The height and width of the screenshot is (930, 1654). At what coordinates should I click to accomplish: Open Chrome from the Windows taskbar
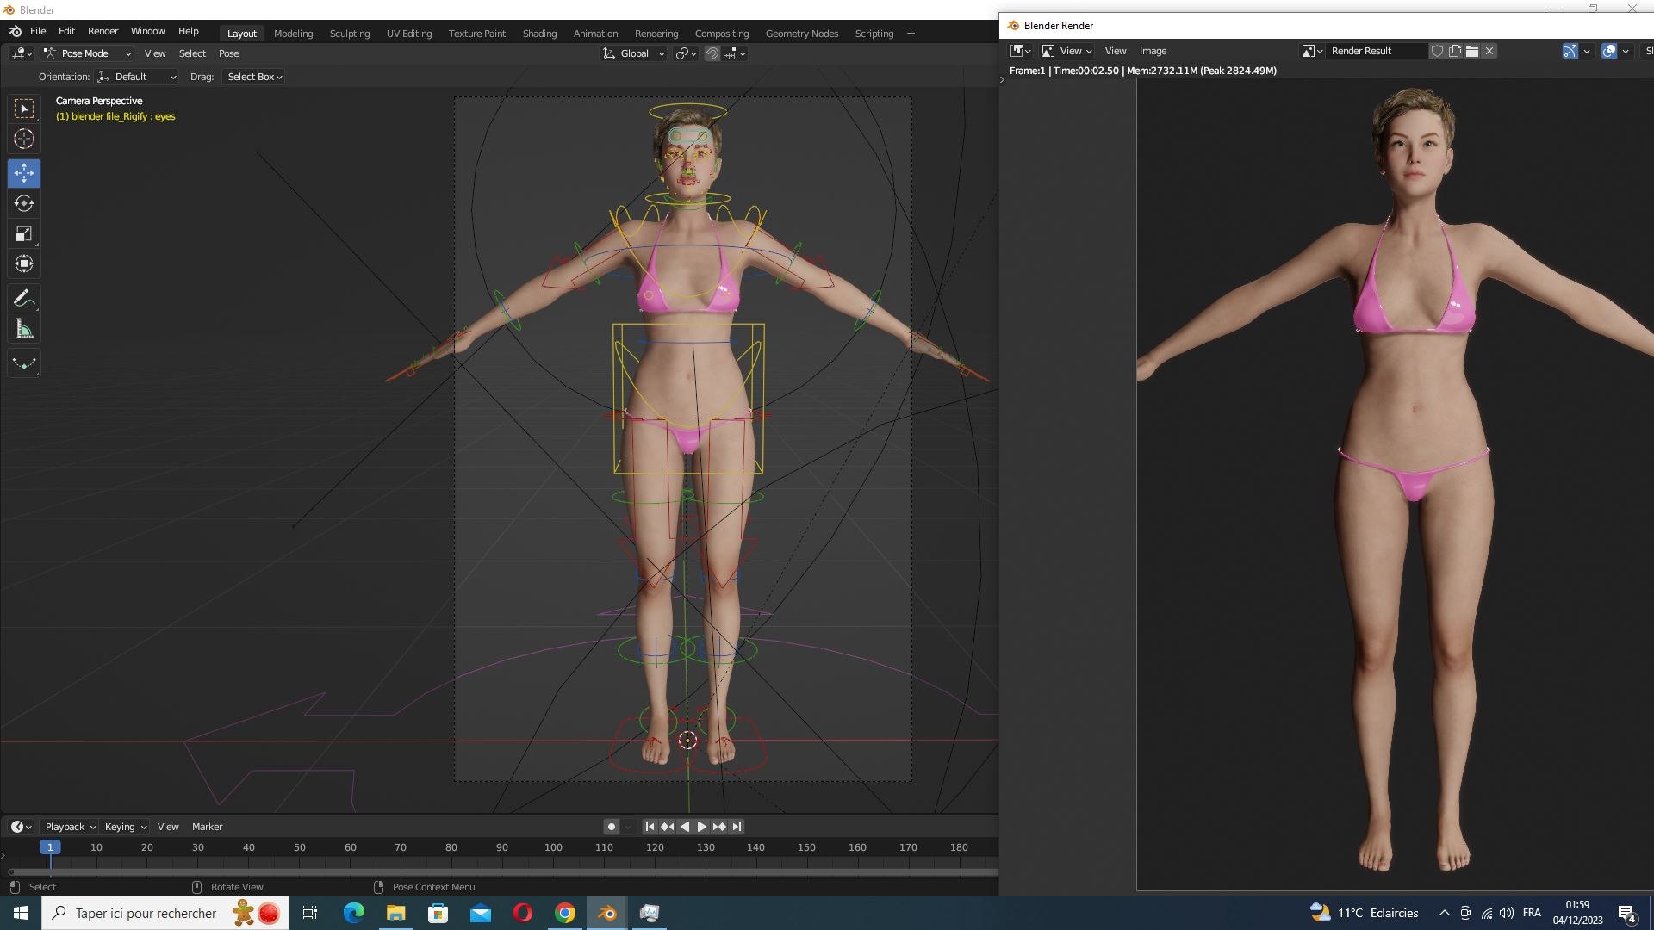[565, 914]
